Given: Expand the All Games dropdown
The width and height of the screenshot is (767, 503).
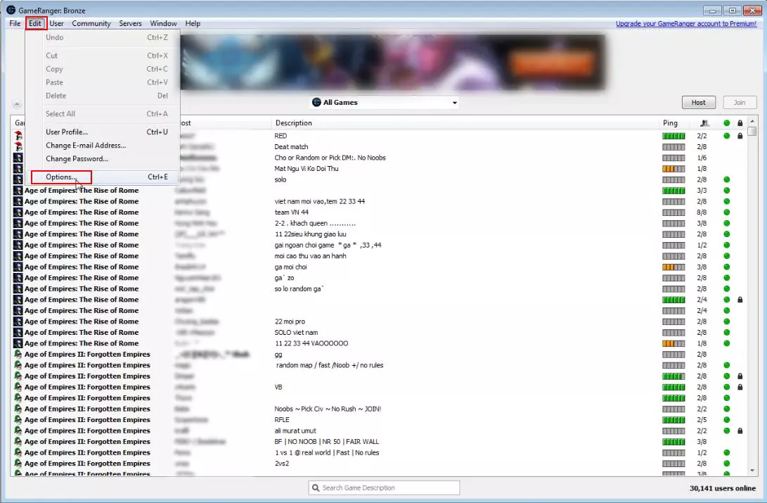Looking at the screenshot, I should point(385,102).
